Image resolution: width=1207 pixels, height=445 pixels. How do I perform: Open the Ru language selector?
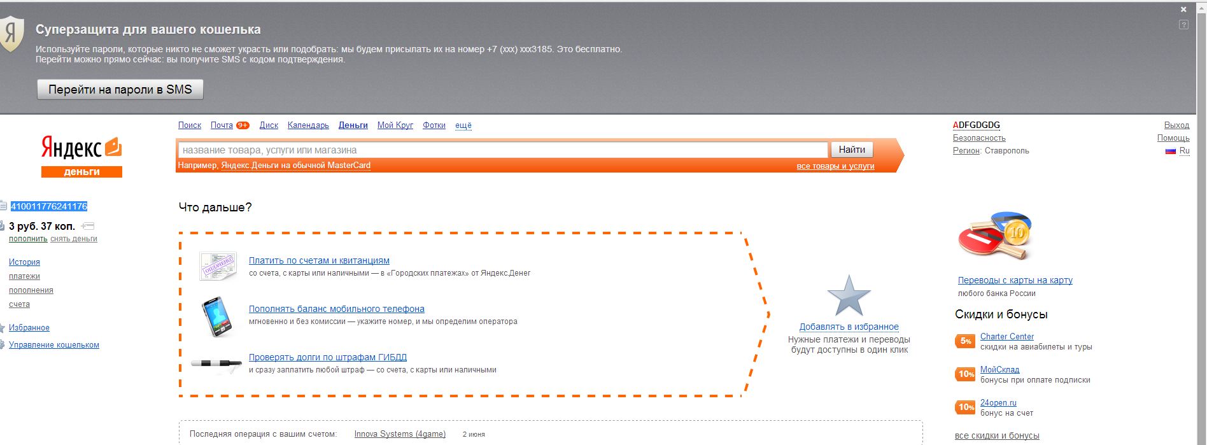click(1184, 151)
